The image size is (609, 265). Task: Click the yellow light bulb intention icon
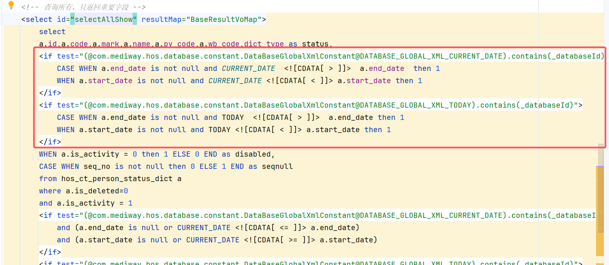click(x=11, y=5)
